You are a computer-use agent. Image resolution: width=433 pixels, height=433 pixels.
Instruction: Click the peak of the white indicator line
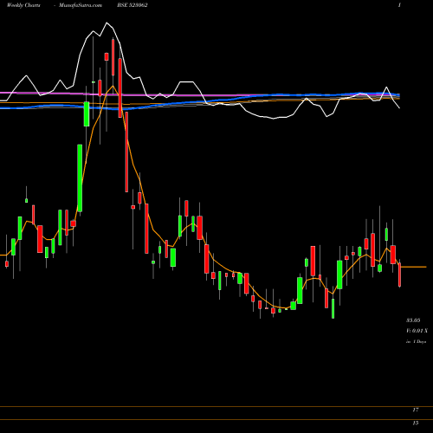pos(107,23)
